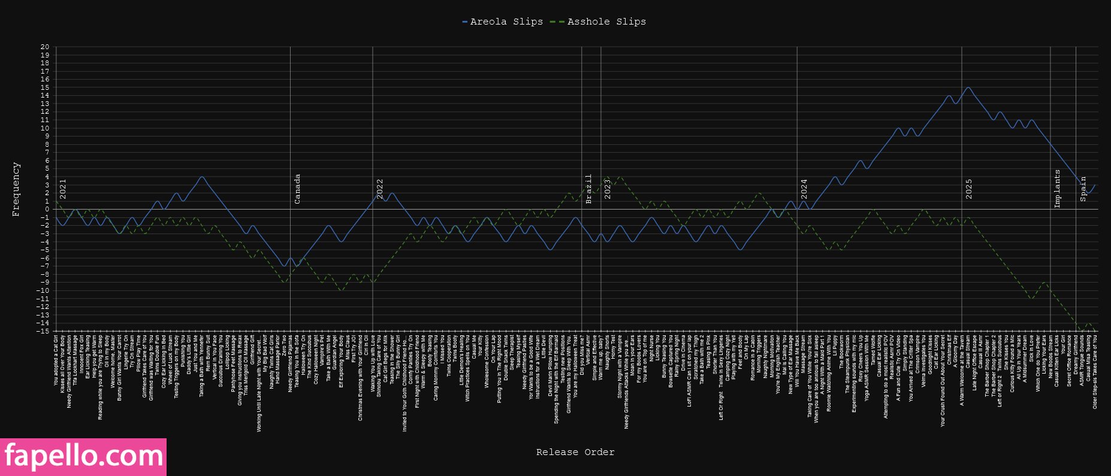The width and height of the screenshot is (1111, 476).
Task: Select the Brazil vertical marker label
Action: click(588, 189)
